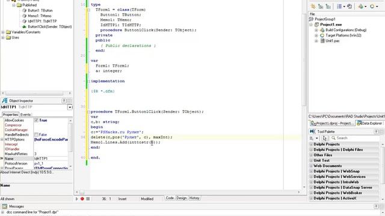385x216 pixels.
Task: Click the Build Configurations node icon
Action: tap(322, 30)
